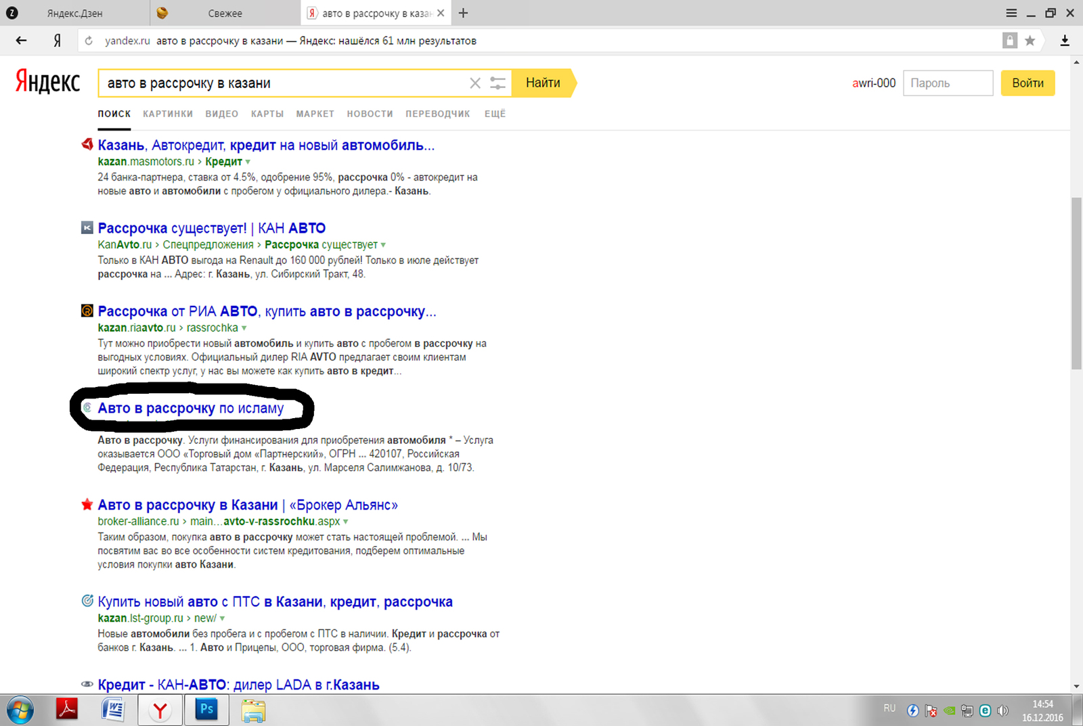The image size is (1083, 726).
Task: Click the red star favicon of Брокер Альянс
Action: point(87,504)
